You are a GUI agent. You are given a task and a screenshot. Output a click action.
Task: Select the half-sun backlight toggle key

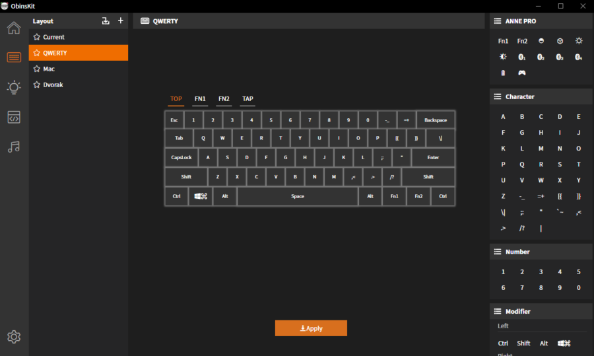(x=503, y=57)
